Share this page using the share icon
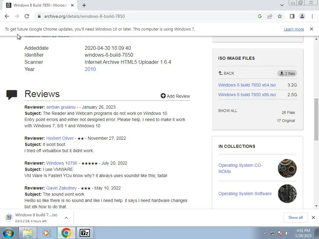 [270, 16]
